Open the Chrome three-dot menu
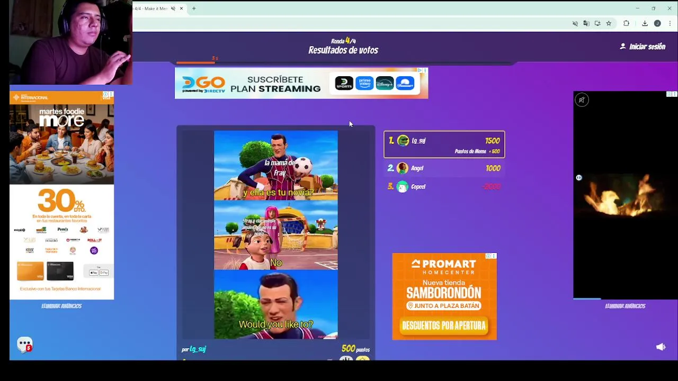This screenshot has height=381, width=678. 670,23
